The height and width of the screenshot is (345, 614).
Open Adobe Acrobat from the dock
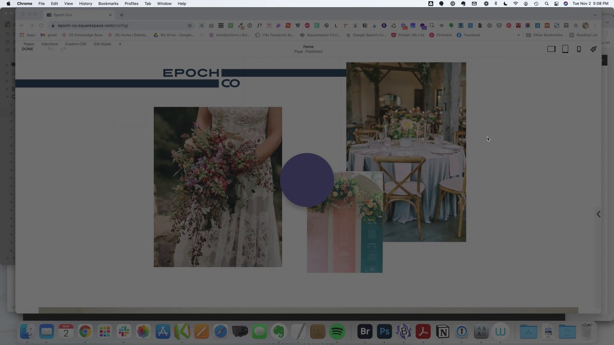[x=423, y=332]
